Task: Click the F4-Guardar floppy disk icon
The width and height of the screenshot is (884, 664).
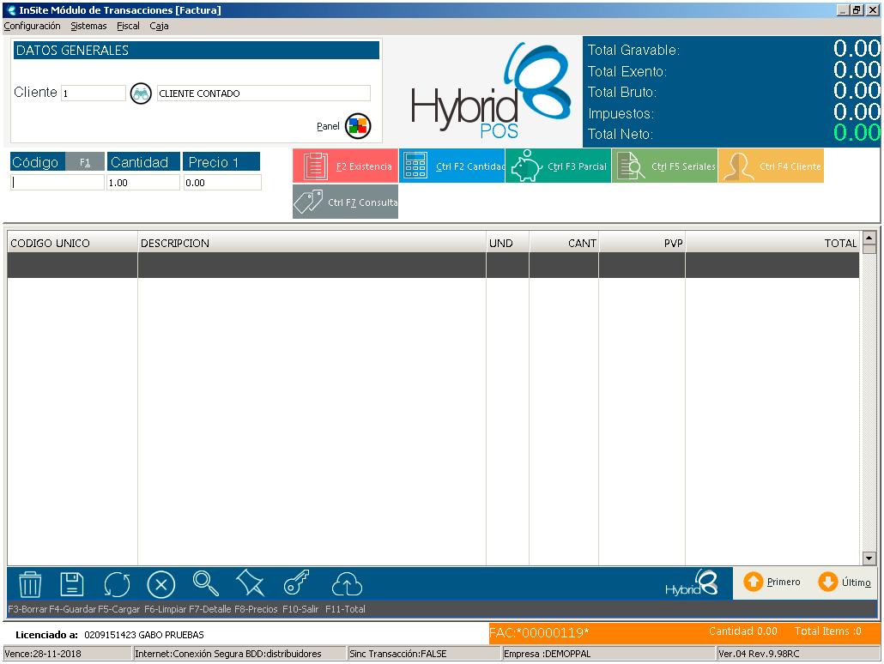Action: click(72, 584)
